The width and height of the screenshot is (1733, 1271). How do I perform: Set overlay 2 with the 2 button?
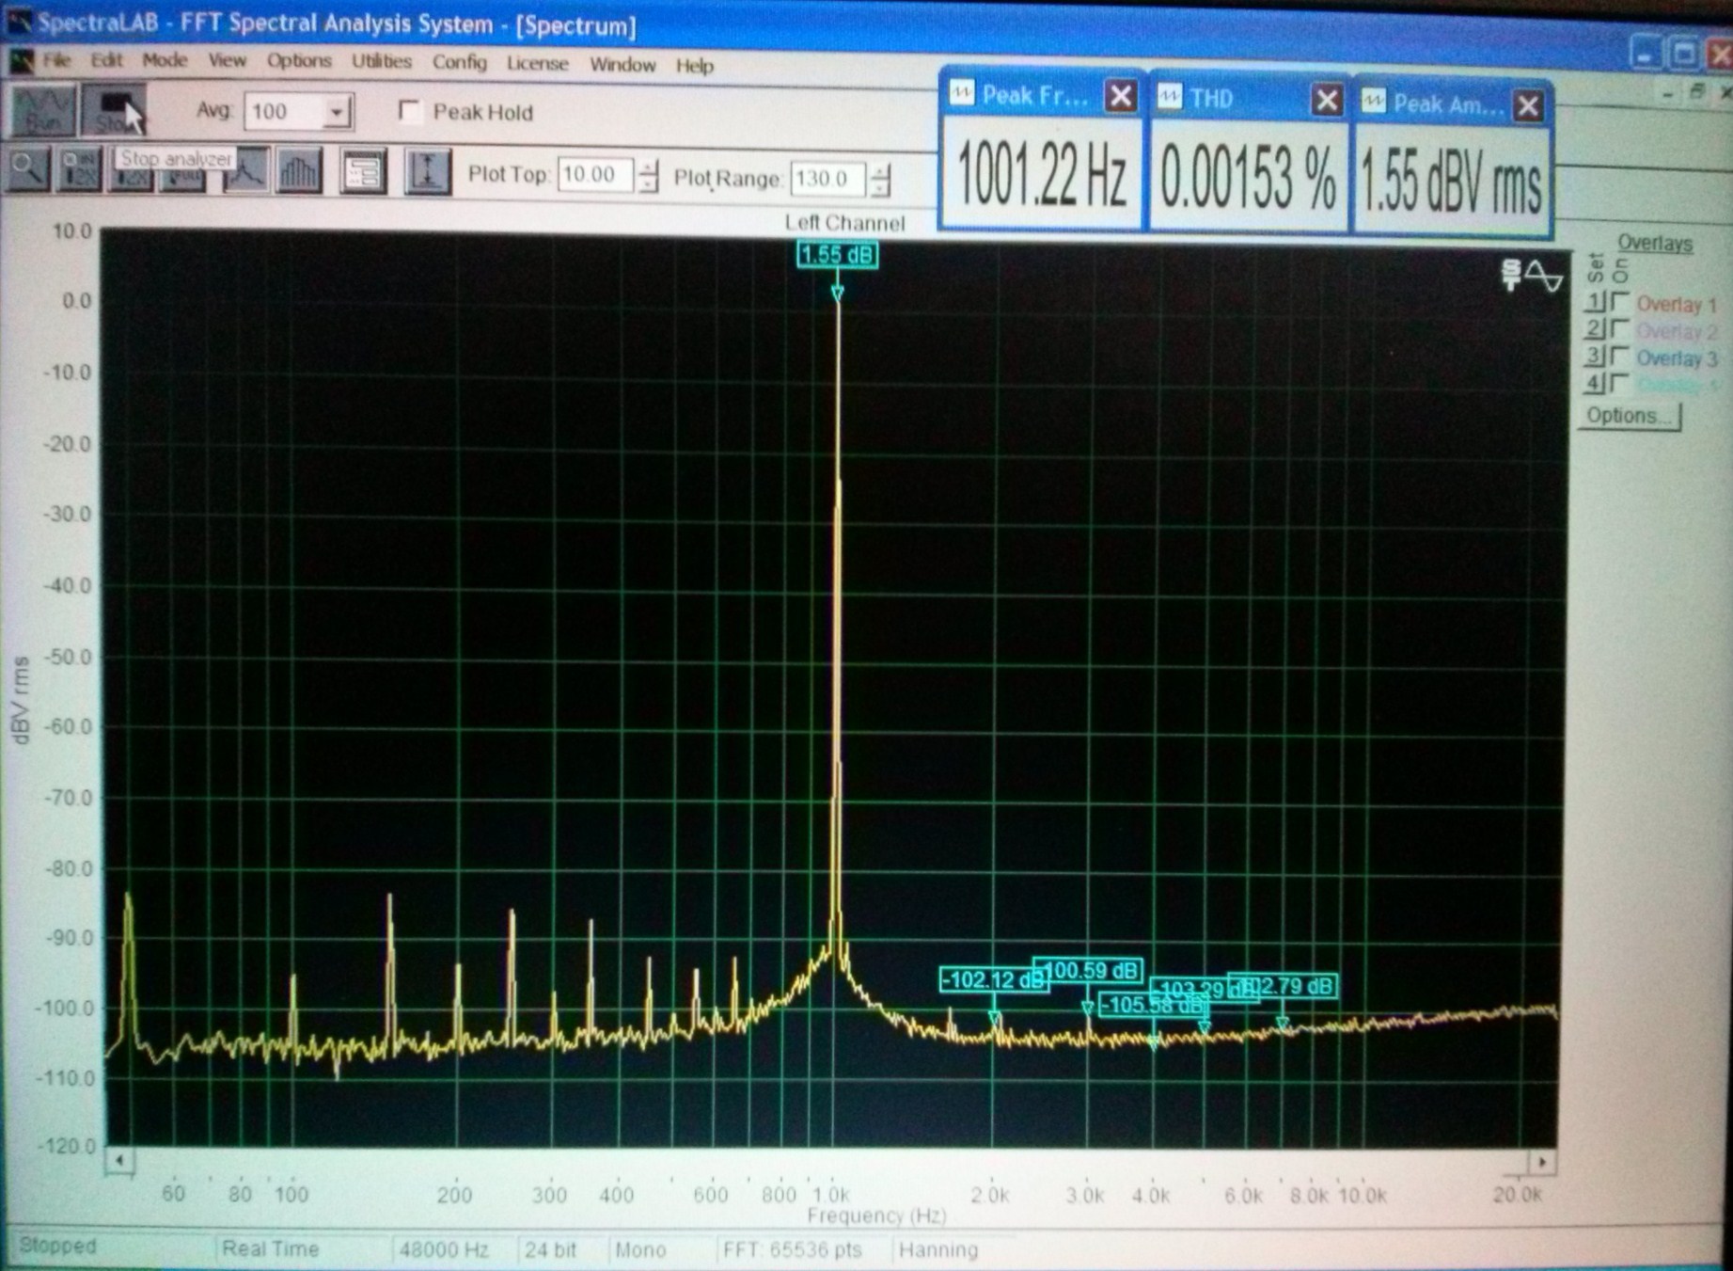point(1595,328)
